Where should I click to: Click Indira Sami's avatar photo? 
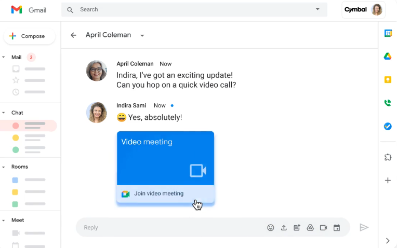coord(97,113)
